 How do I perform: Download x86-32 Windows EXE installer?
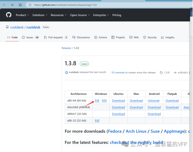click(x=97, y=121)
